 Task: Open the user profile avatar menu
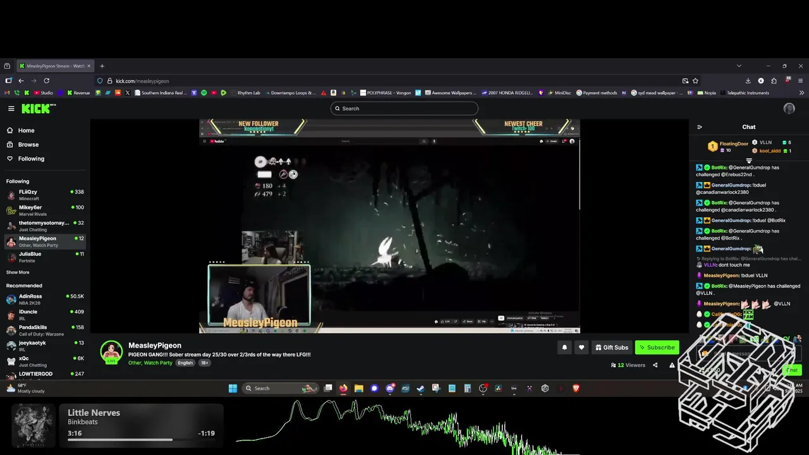tap(789, 109)
